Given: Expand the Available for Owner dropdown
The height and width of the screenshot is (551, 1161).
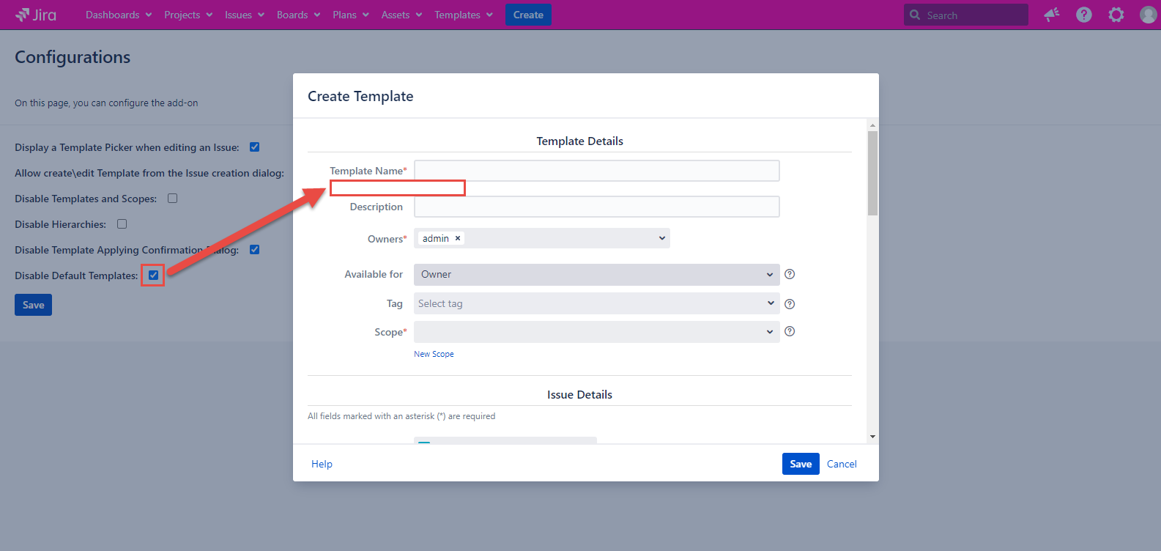Looking at the screenshot, I should (x=596, y=275).
